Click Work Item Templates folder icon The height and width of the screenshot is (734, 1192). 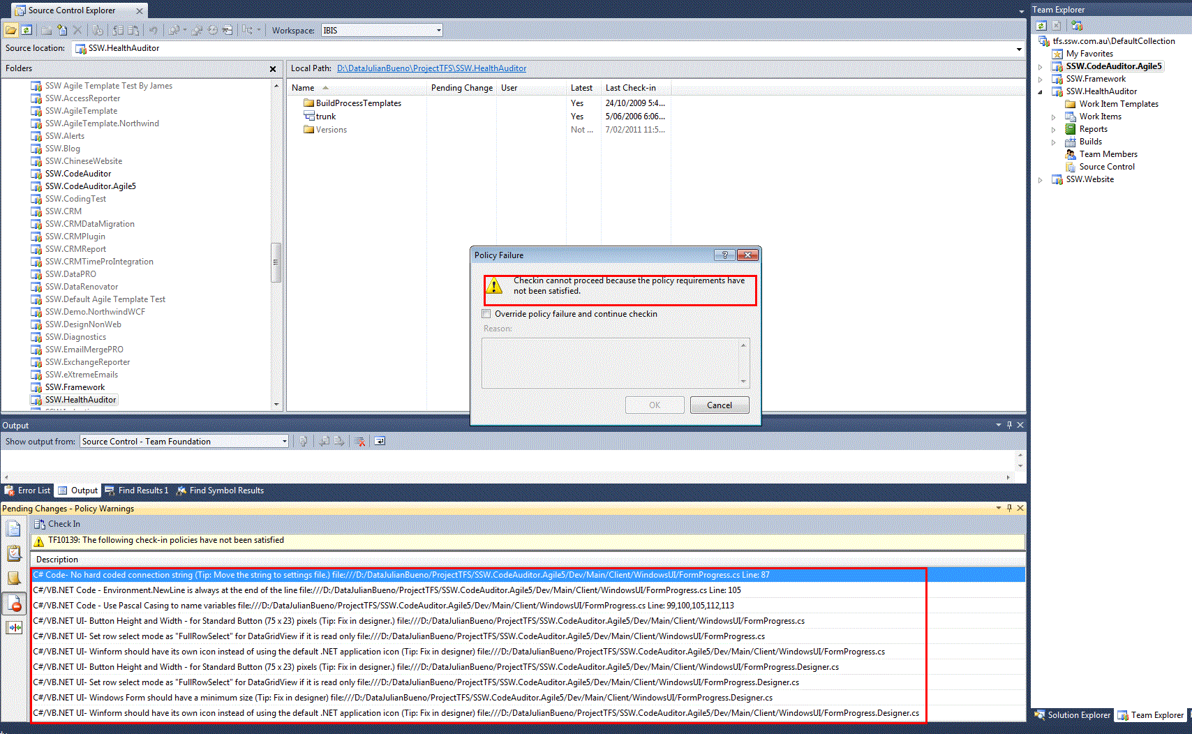click(x=1070, y=104)
